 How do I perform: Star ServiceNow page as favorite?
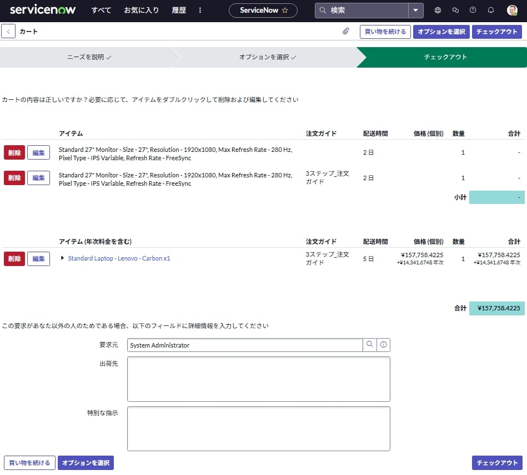click(x=285, y=11)
